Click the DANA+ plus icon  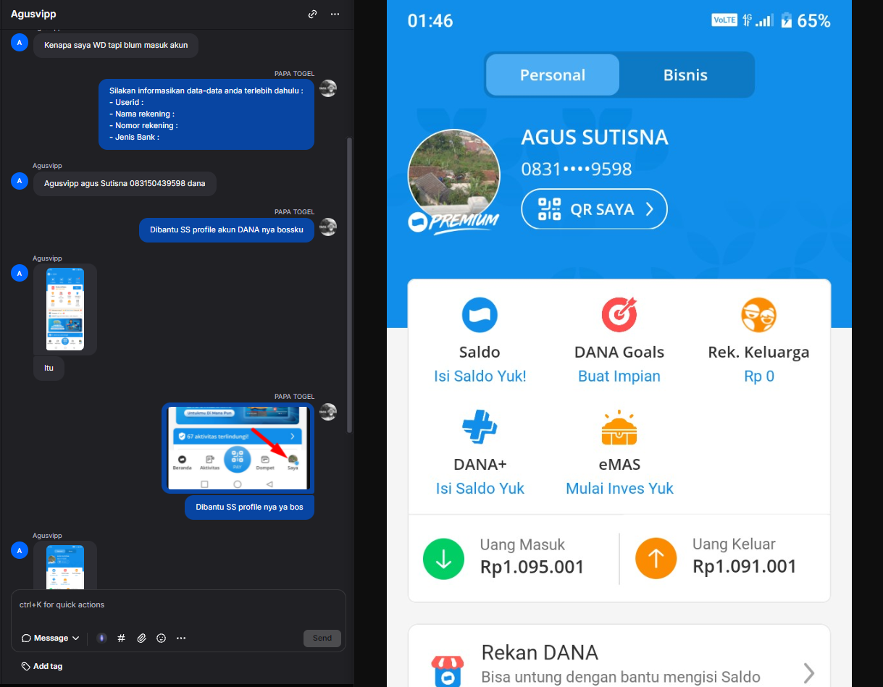point(480,427)
